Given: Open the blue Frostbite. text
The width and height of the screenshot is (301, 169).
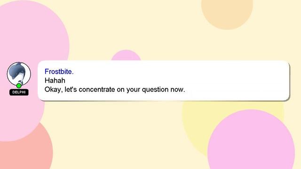Looking at the screenshot, I should [59, 71].
